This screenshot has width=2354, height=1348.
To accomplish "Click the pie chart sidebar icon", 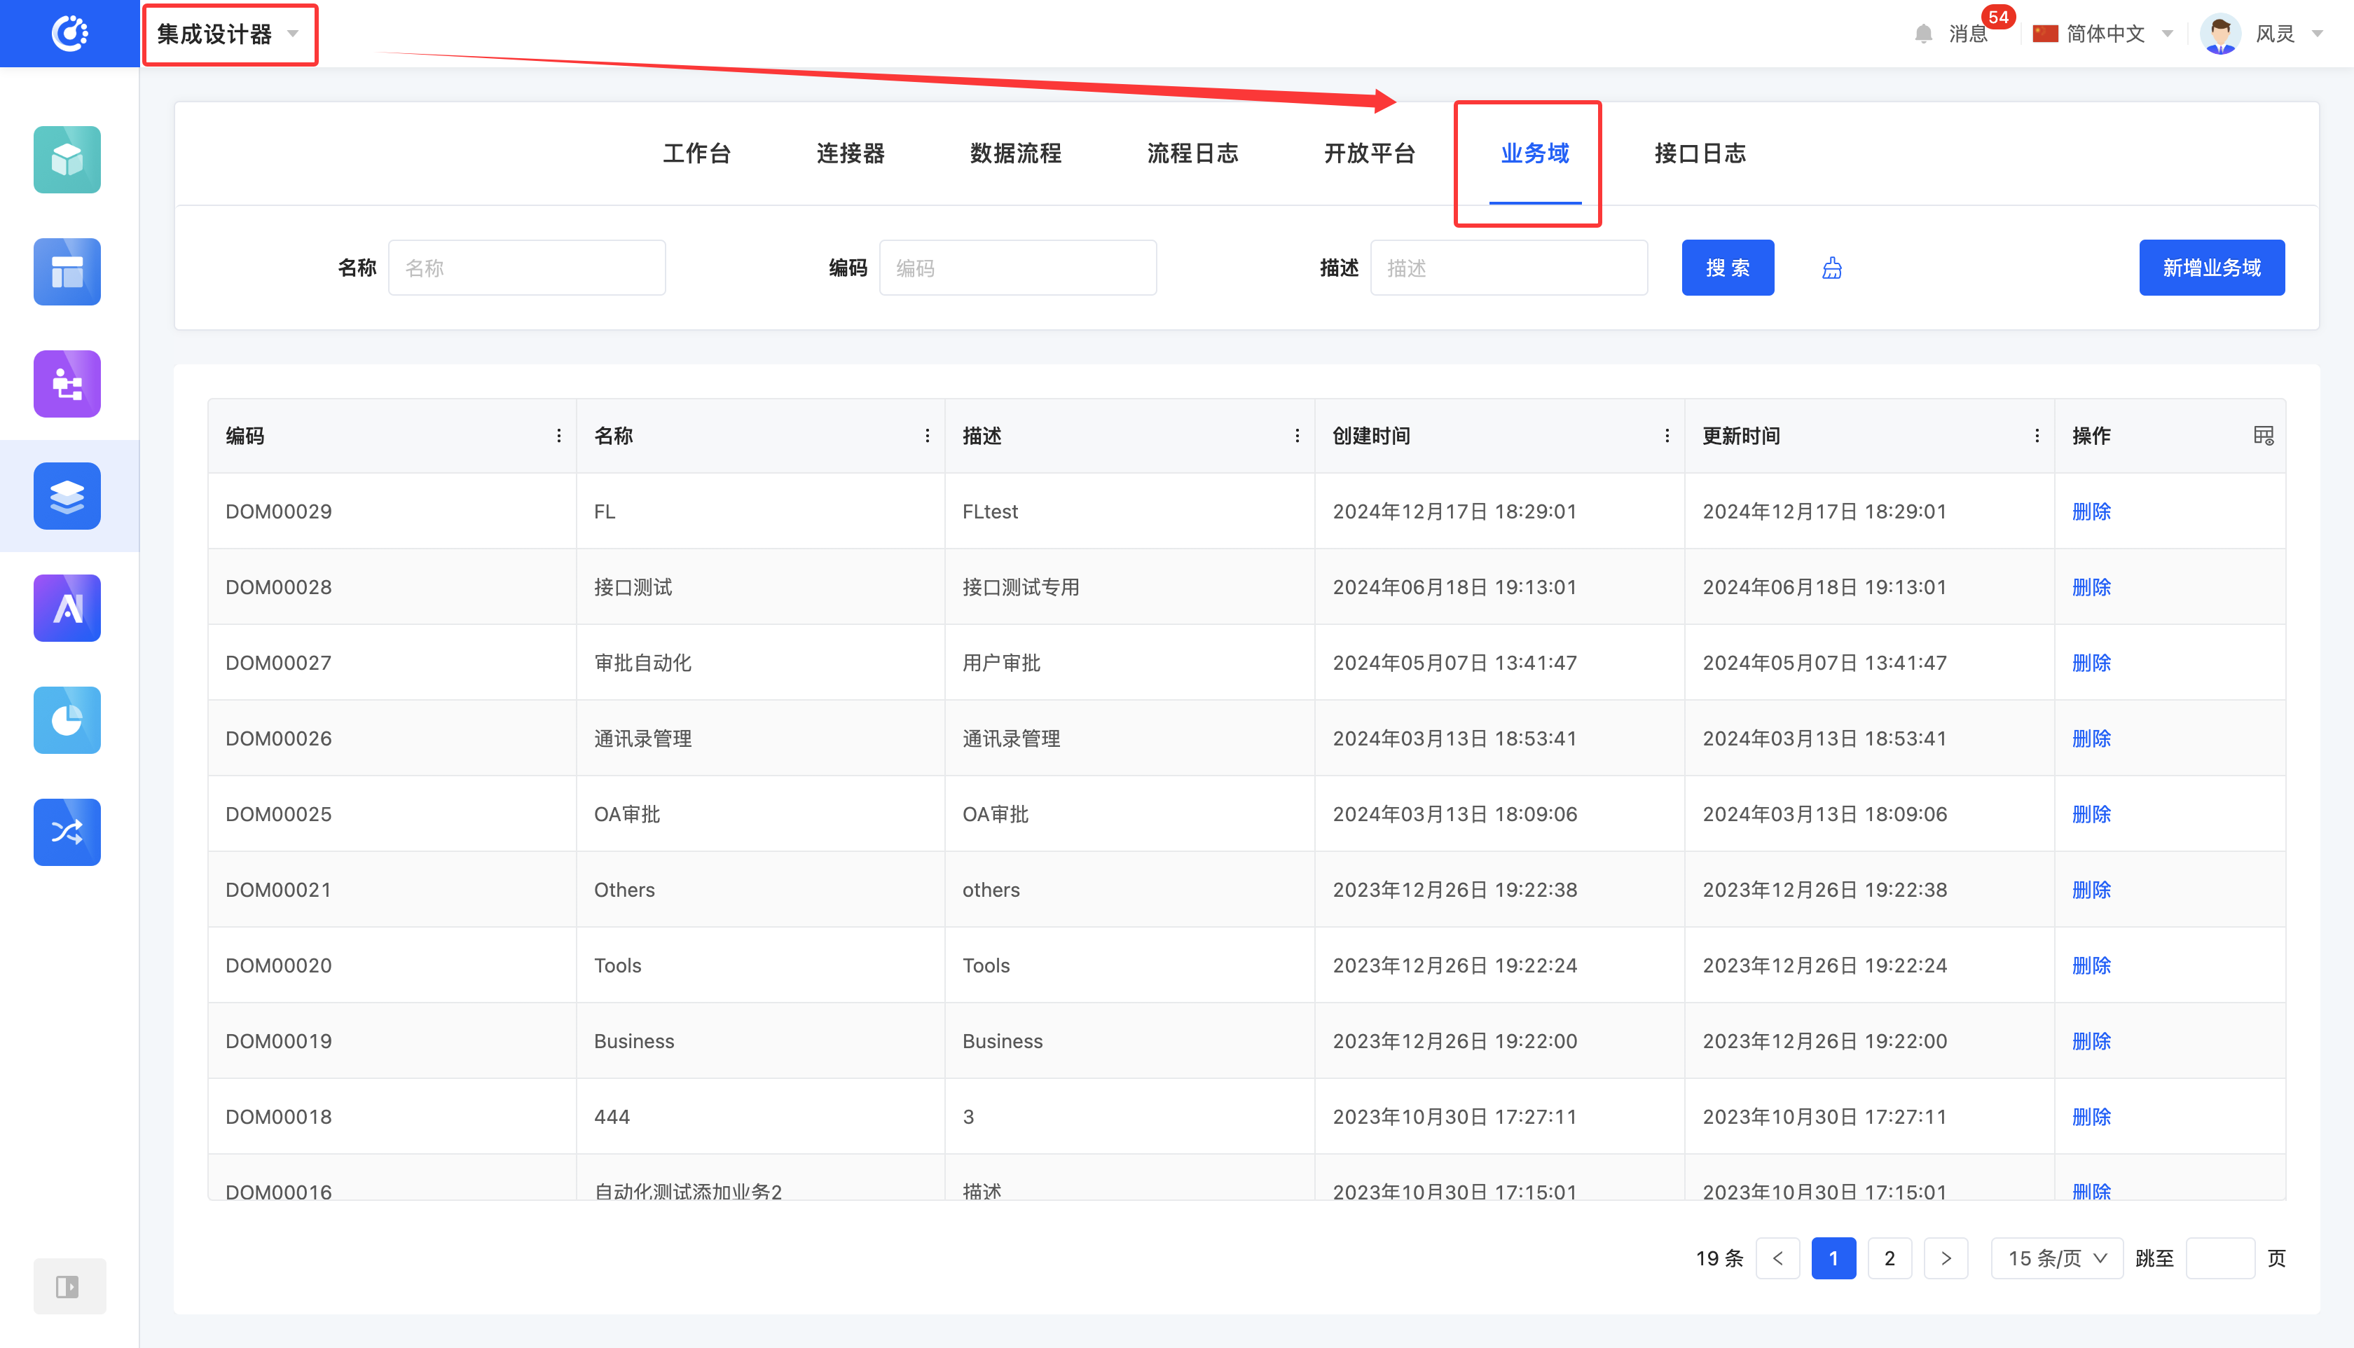I will 67,720.
